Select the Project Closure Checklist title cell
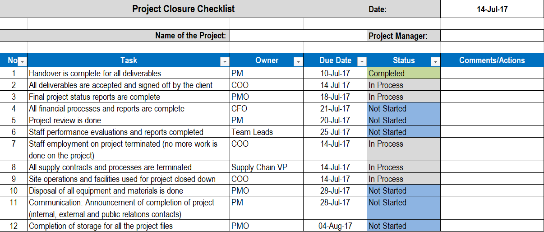Screen dimensions: 544x232 click(x=184, y=9)
